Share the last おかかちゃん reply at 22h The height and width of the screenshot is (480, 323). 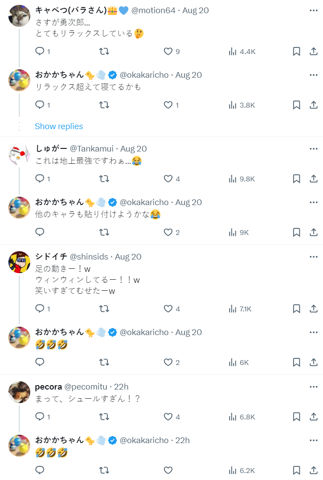tap(313, 470)
